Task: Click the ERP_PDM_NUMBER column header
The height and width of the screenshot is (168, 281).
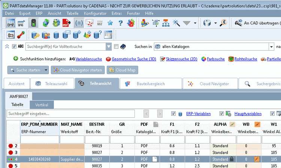Action: pos(39,124)
